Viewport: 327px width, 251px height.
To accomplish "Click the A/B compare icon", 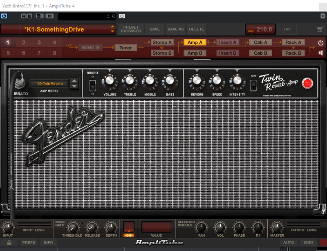I will pos(39,16).
